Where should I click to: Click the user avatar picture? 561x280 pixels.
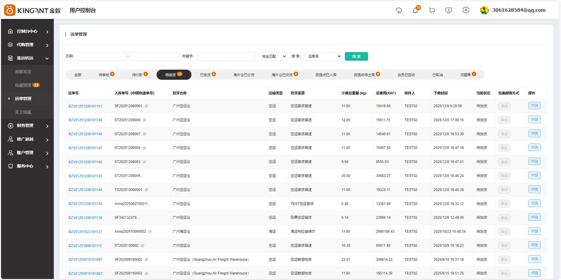(x=484, y=10)
